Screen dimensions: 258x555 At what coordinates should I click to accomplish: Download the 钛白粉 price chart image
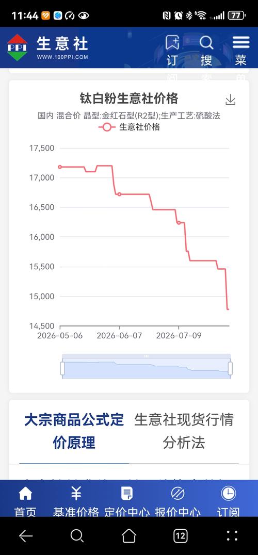coord(231,100)
